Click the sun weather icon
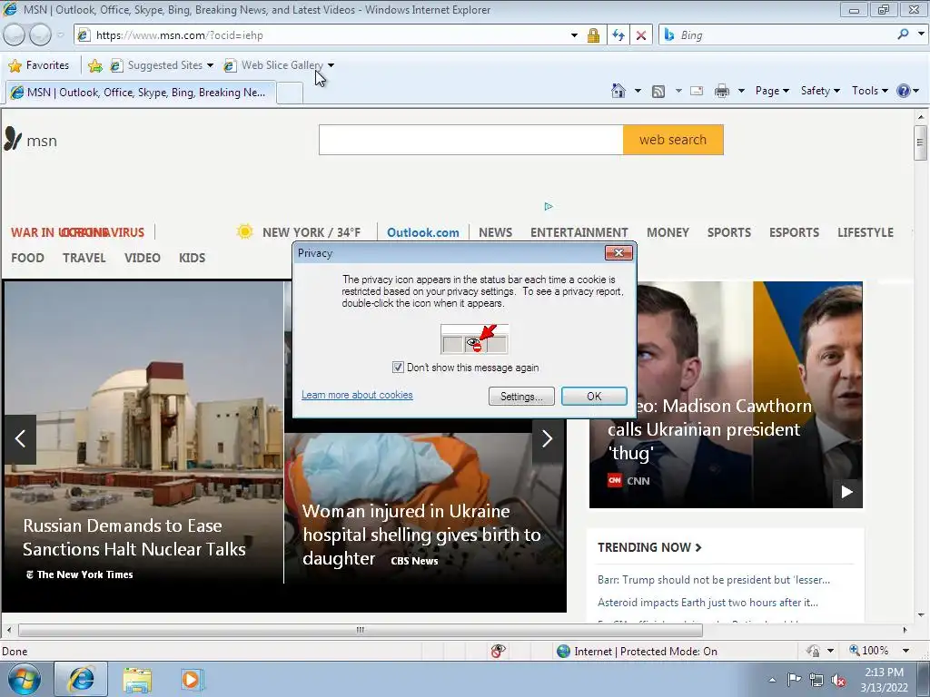Image resolution: width=930 pixels, height=697 pixels. pyautogui.click(x=244, y=231)
